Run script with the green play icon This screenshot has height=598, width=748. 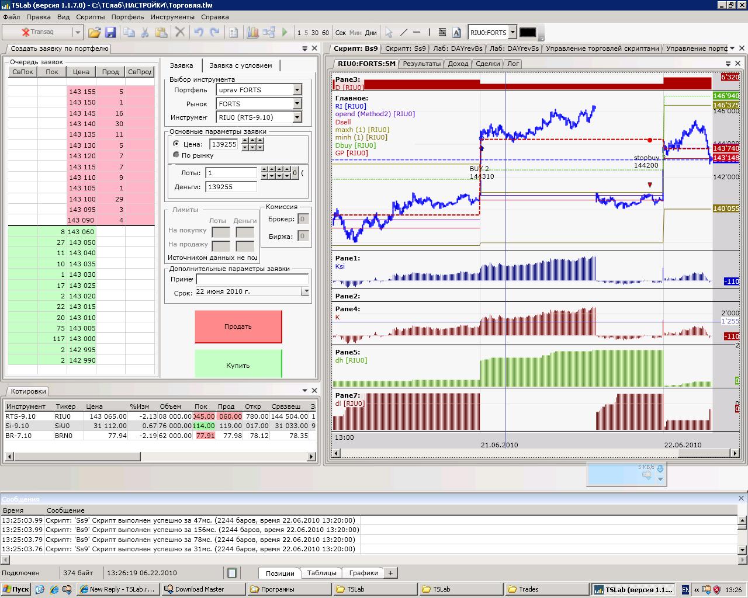coord(285,33)
